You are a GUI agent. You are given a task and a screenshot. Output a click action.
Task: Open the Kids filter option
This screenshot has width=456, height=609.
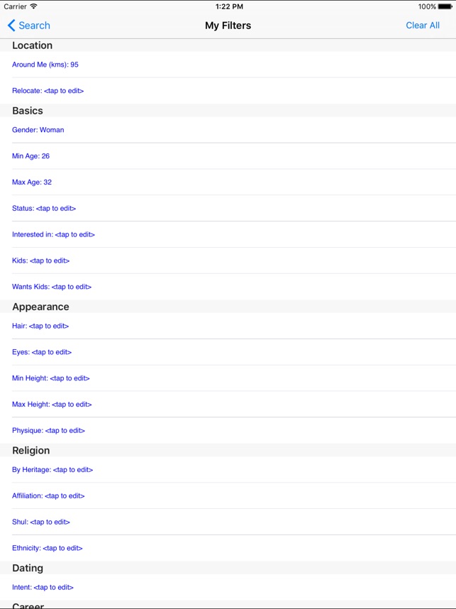coord(40,260)
